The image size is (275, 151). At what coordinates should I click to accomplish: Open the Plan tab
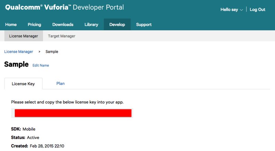click(x=60, y=84)
